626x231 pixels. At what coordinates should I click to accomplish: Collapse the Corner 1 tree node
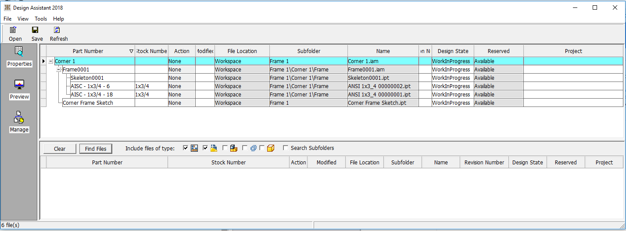coord(50,61)
